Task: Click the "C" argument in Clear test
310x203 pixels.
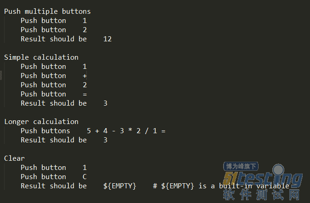Action: coord(85,177)
